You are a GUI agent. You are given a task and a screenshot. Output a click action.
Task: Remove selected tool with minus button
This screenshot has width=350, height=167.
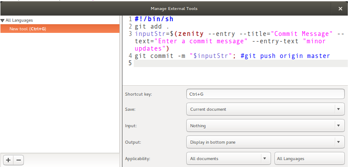click(19, 160)
